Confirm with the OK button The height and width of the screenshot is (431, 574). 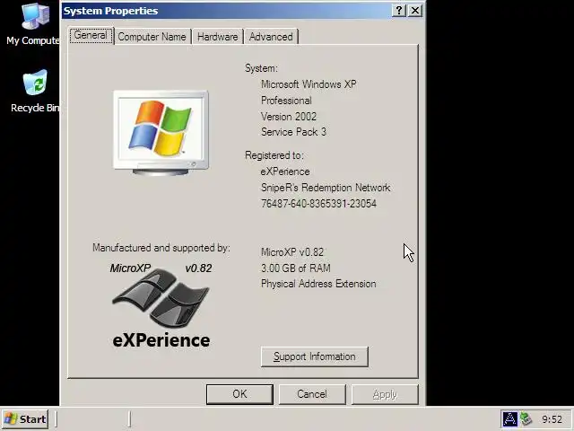click(239, 394)
